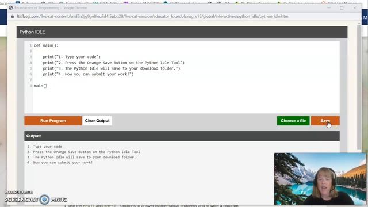368x207 pixels.
Task: Click the "main()" call on line 8
Action: [41, 86]
